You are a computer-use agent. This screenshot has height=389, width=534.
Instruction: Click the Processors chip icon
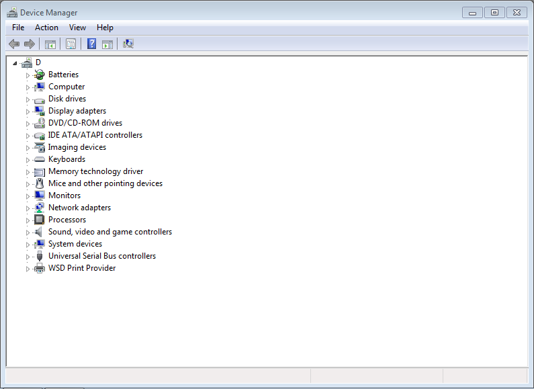(39, 220)
